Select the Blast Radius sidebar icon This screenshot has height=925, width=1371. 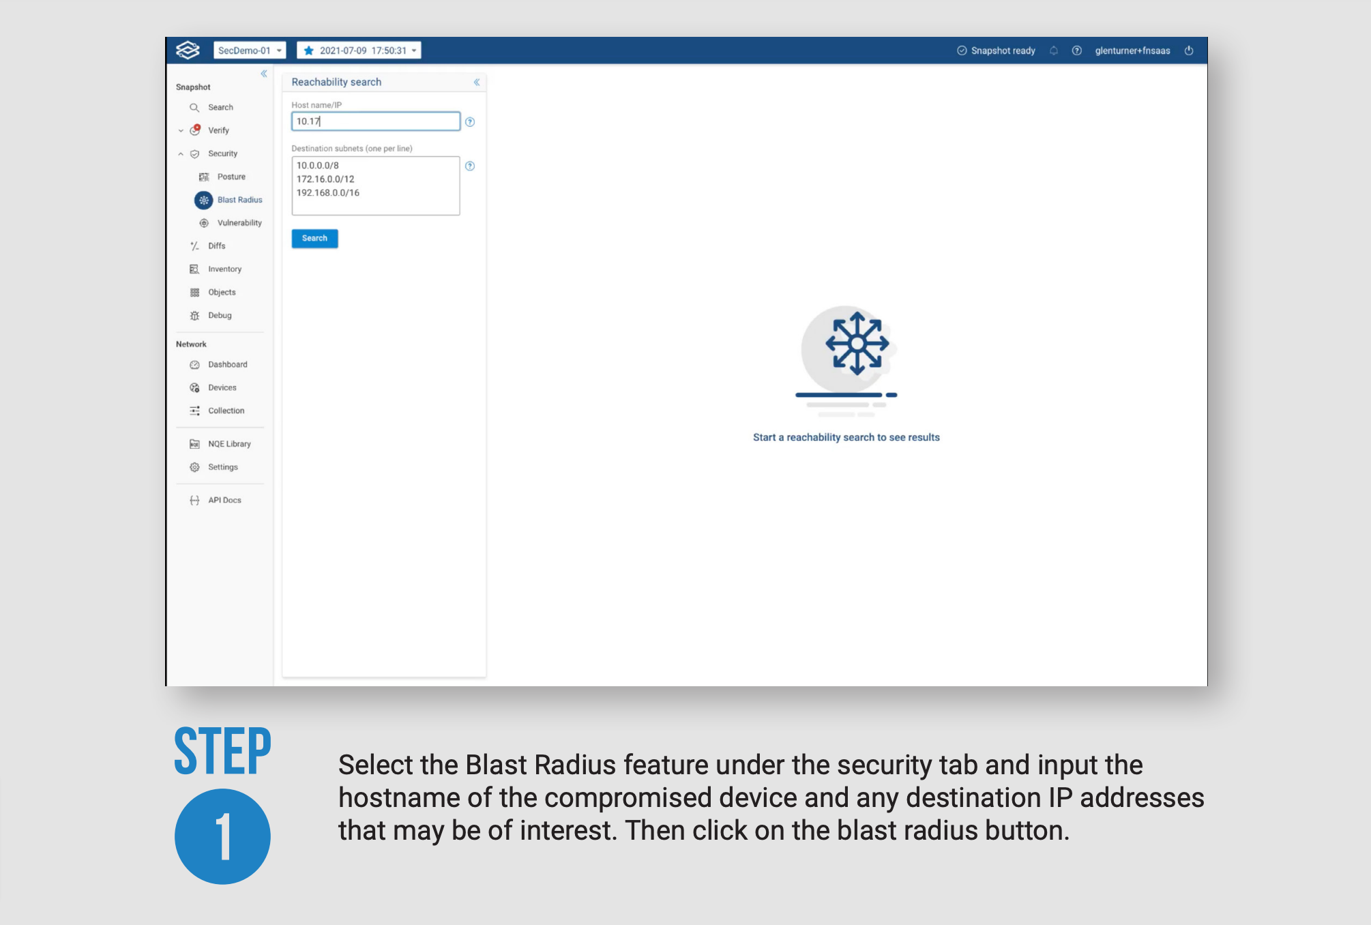tap(203, 200)
